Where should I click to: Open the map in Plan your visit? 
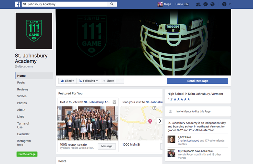(141, 123)
